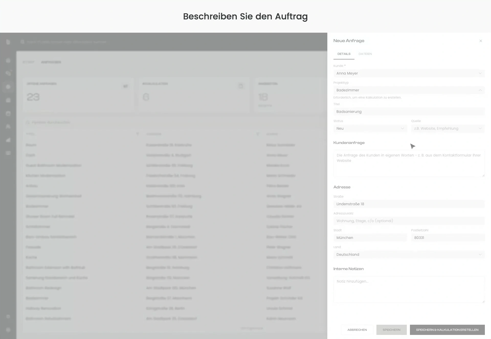Switch to the Dateien tab
491x339 pixels.
click(x=365, y=54)
